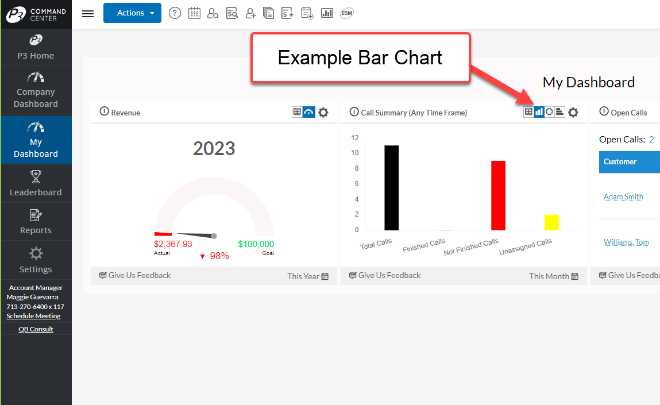Click the Adam Smith customer link

coord(623,196)
